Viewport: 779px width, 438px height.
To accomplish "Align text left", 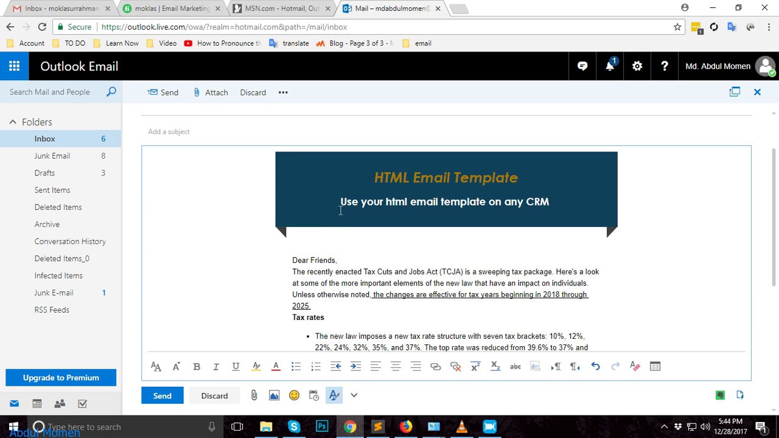I will point(376,366).
